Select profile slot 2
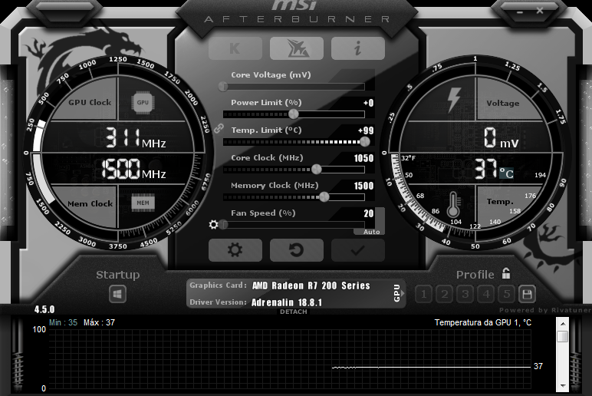This screenshot has width=592, height=396. point(444,294)
